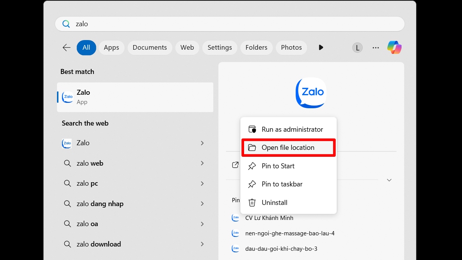Click the magnifier icon in the search box
This screenshot has width=462, height=260.
point(67,24)
